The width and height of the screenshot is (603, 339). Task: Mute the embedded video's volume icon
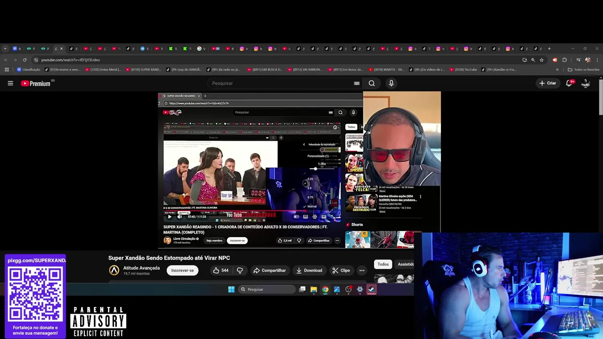click(x=179, y=217)
